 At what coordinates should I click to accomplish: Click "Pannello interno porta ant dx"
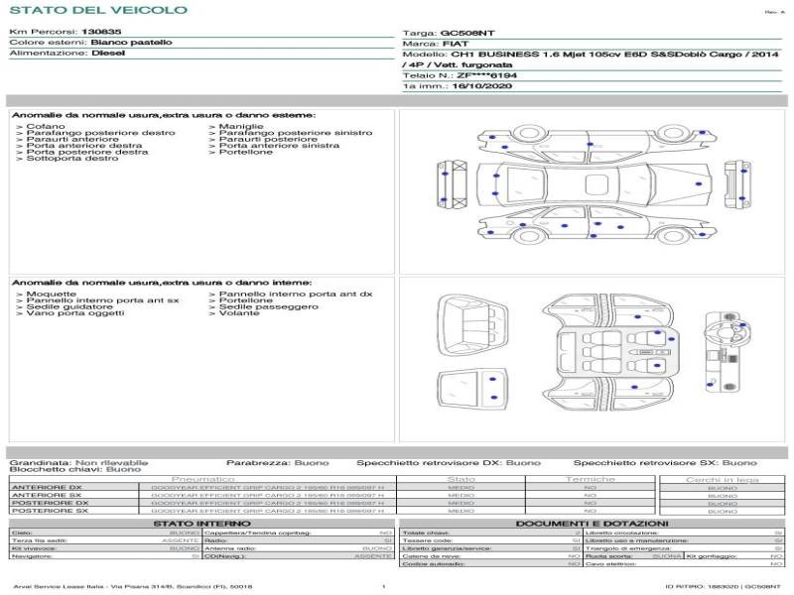coord(296,294)
